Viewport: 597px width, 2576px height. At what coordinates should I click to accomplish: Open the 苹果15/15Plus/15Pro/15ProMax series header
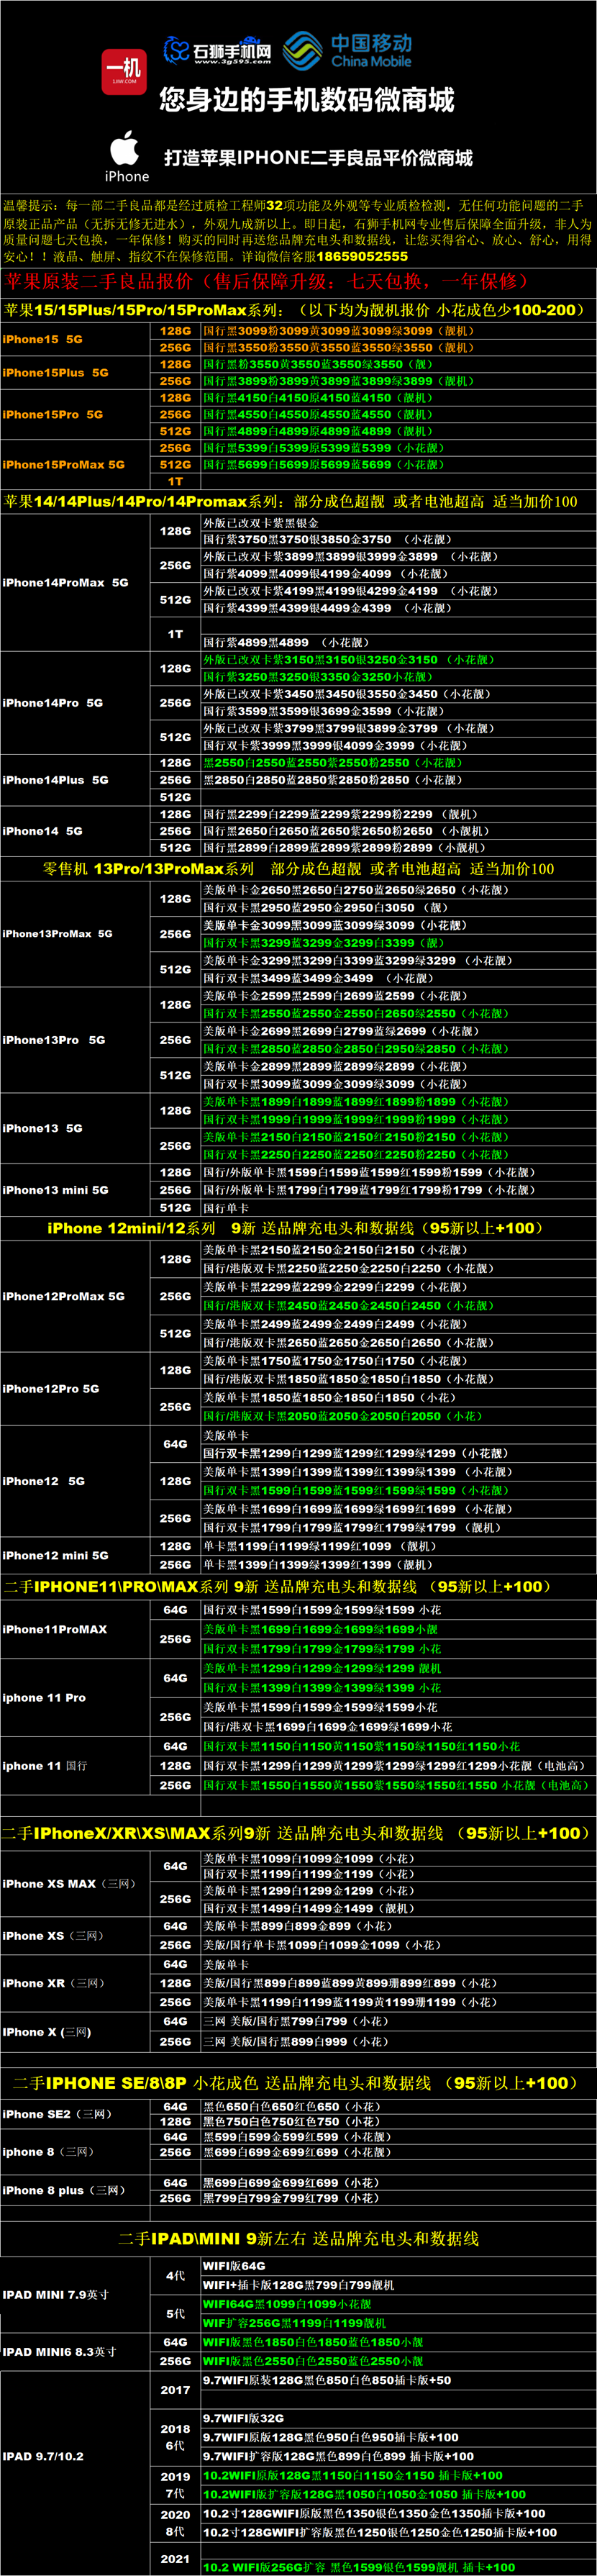[294, 310]
